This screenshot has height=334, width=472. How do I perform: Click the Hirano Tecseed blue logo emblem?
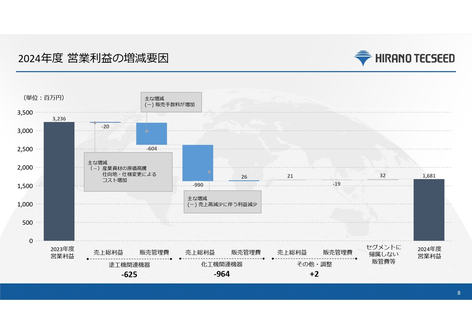point(363,58)
